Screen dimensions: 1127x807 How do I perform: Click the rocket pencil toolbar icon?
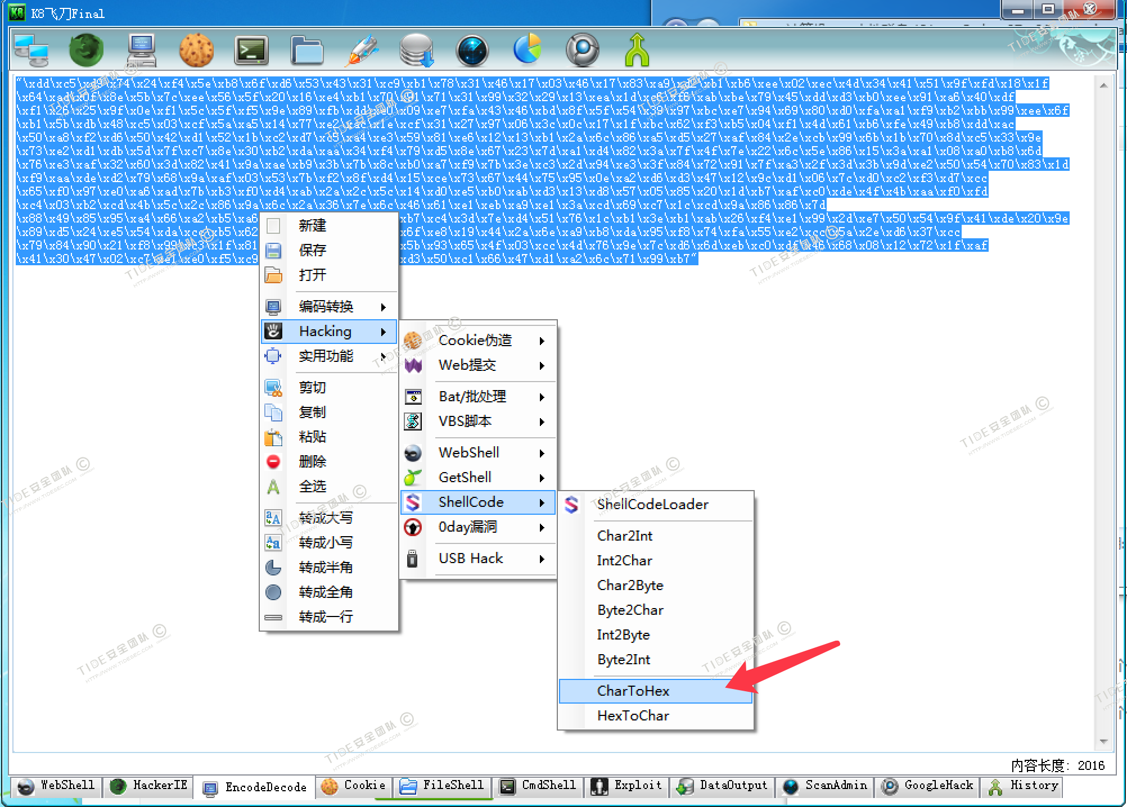pos(362,50)
